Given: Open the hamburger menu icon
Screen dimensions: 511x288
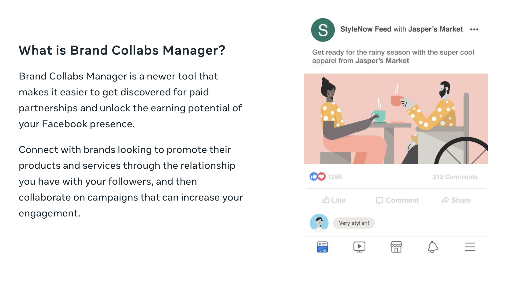Looking at the screenshot, I should (470, 247).
